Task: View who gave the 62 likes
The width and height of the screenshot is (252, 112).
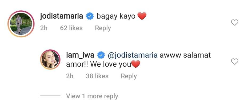Action: 71,28
